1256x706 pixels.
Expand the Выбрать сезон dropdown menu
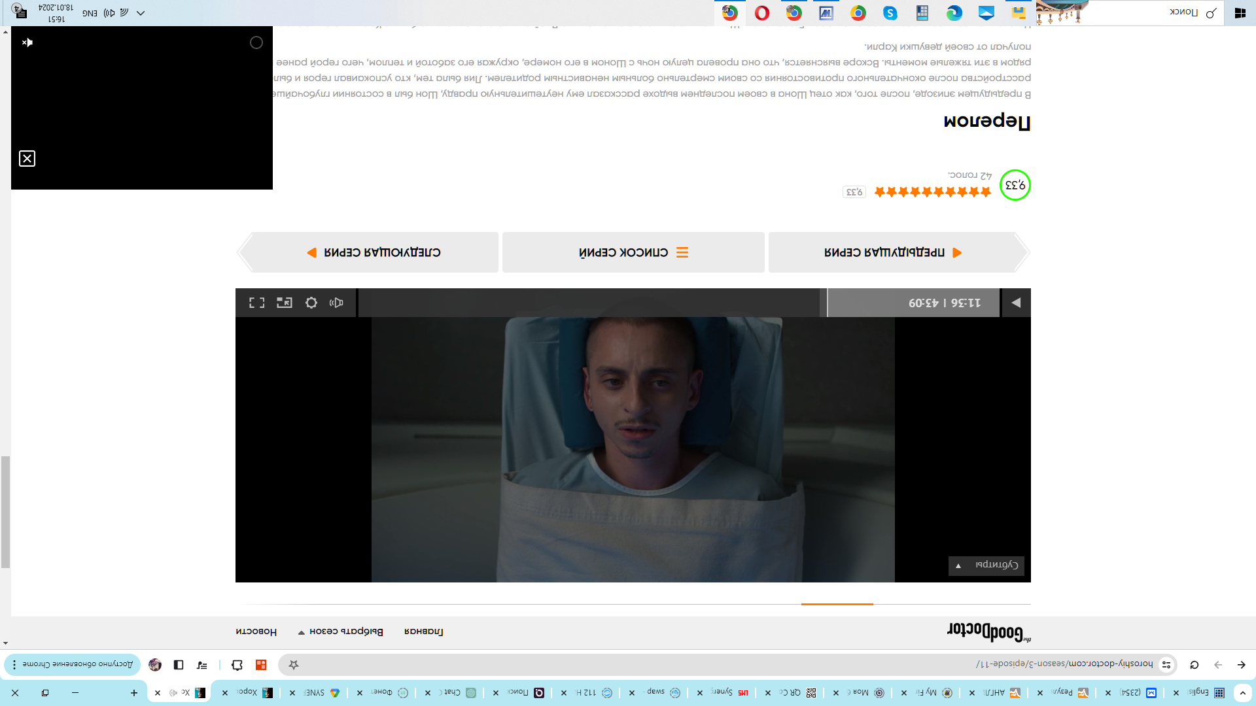coord(340,631)
